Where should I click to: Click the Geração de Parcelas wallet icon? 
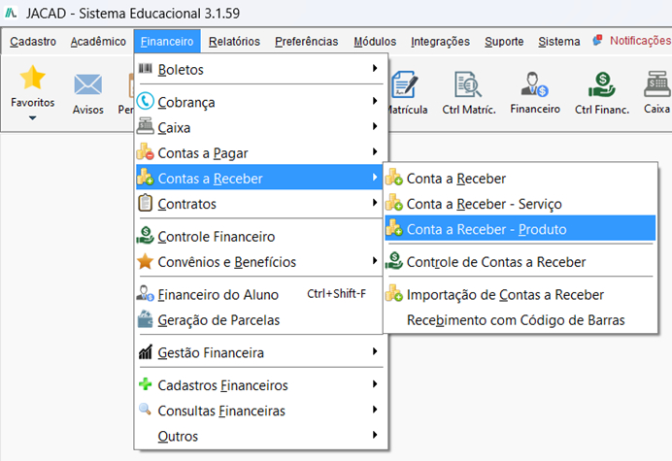146,319
